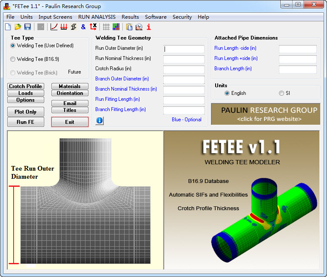Focus the Run Nominal Thickness input field
The width and height of the screenshot is (327, 277).
pyautogui.click(x=184, y=59)
